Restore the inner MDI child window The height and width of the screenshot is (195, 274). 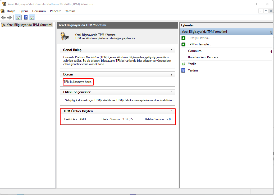point(266,11)
